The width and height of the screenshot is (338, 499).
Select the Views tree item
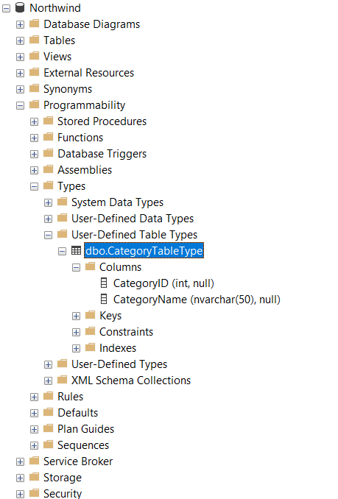tap(57, 57)
